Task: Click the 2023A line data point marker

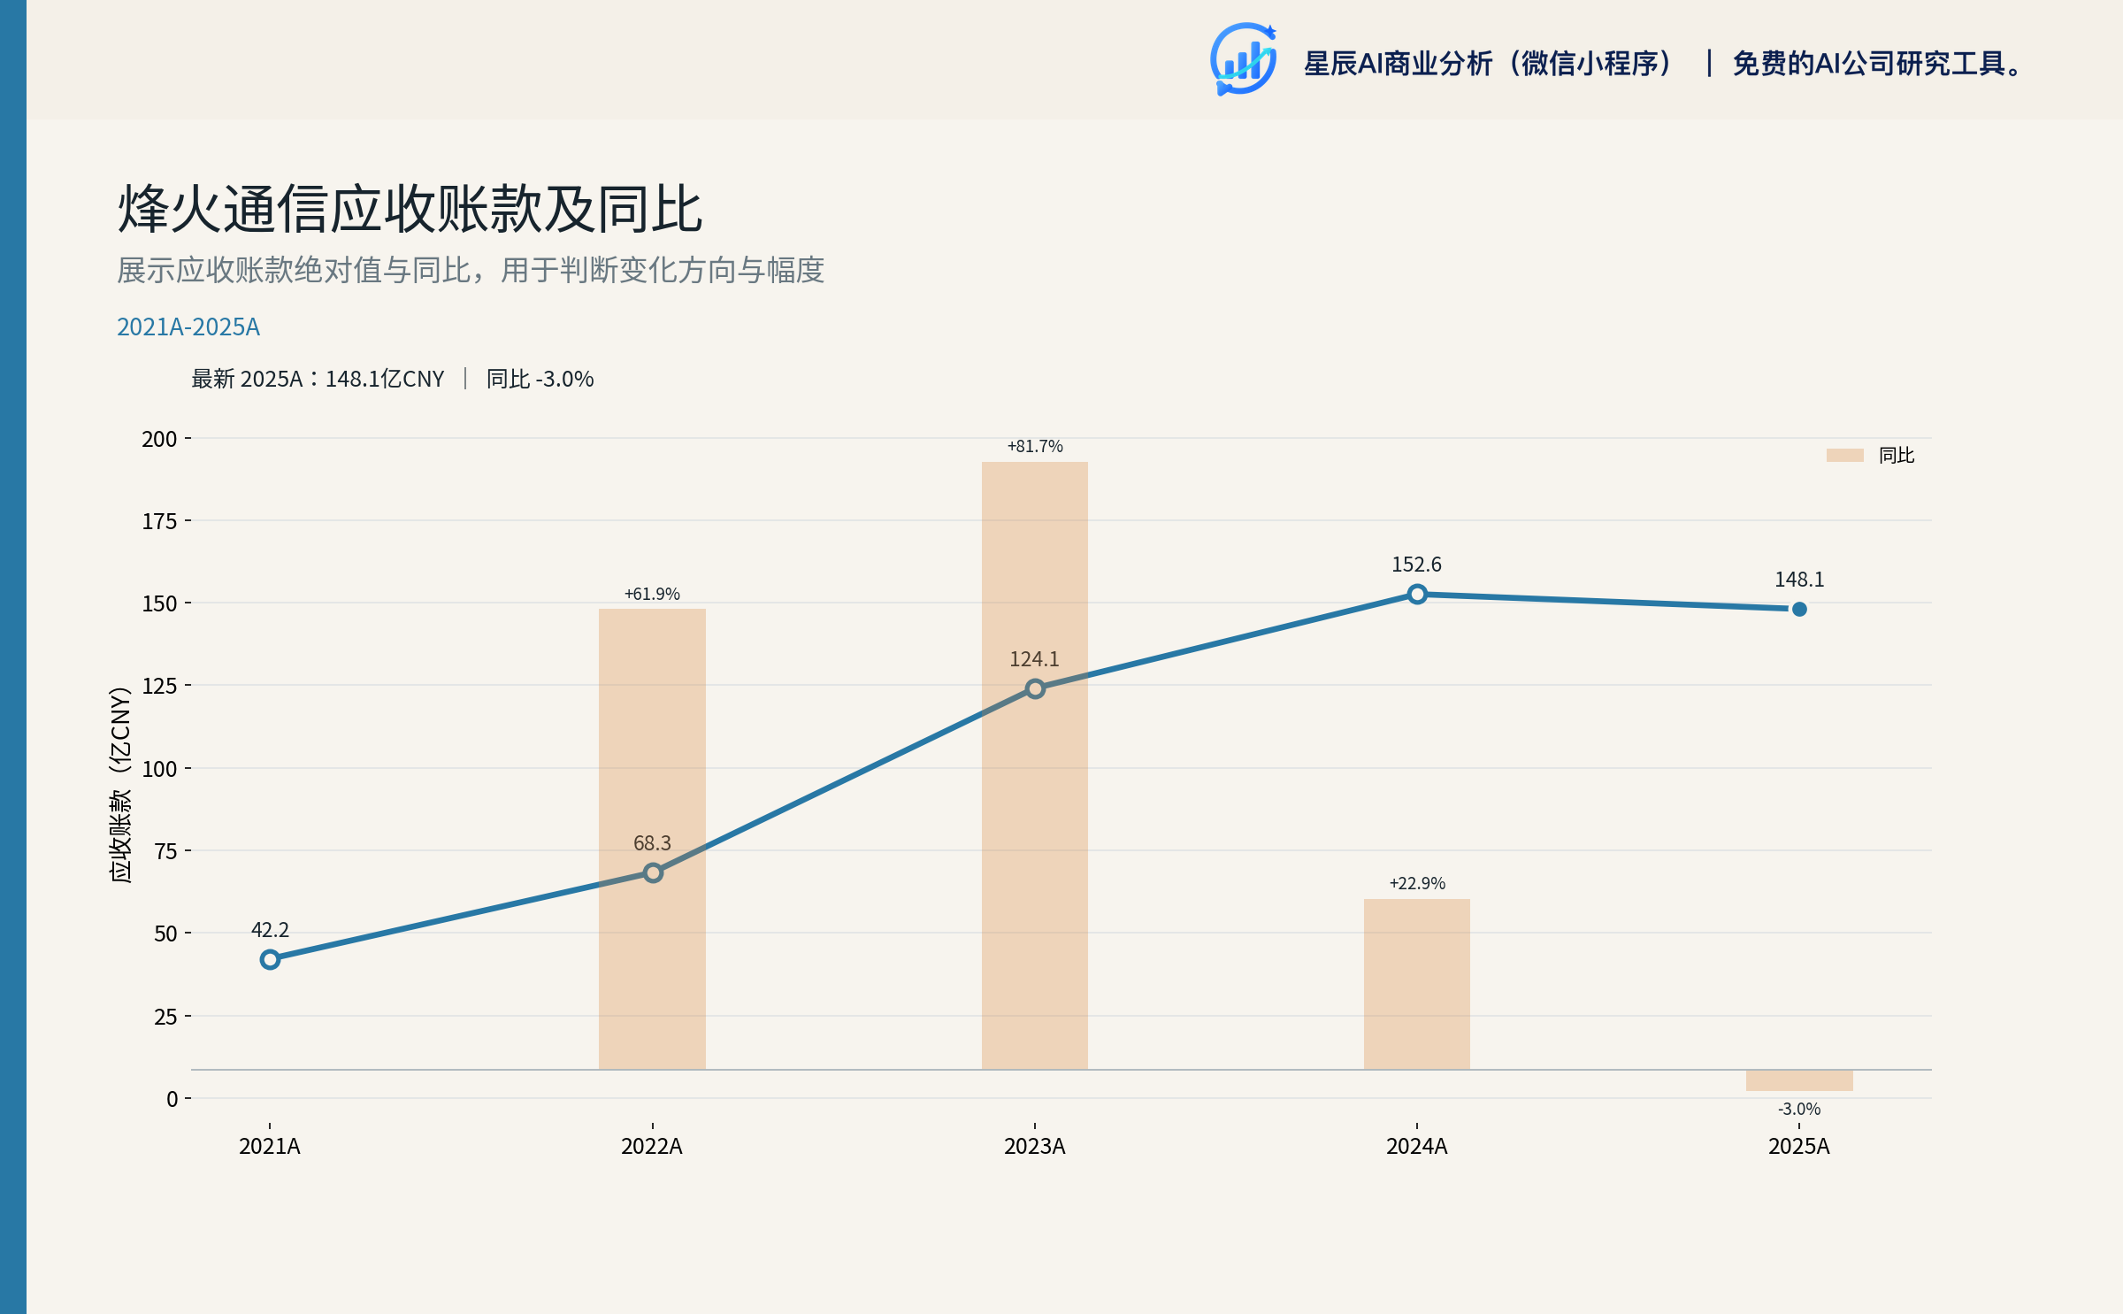Action: click(x=1035, y=688)
